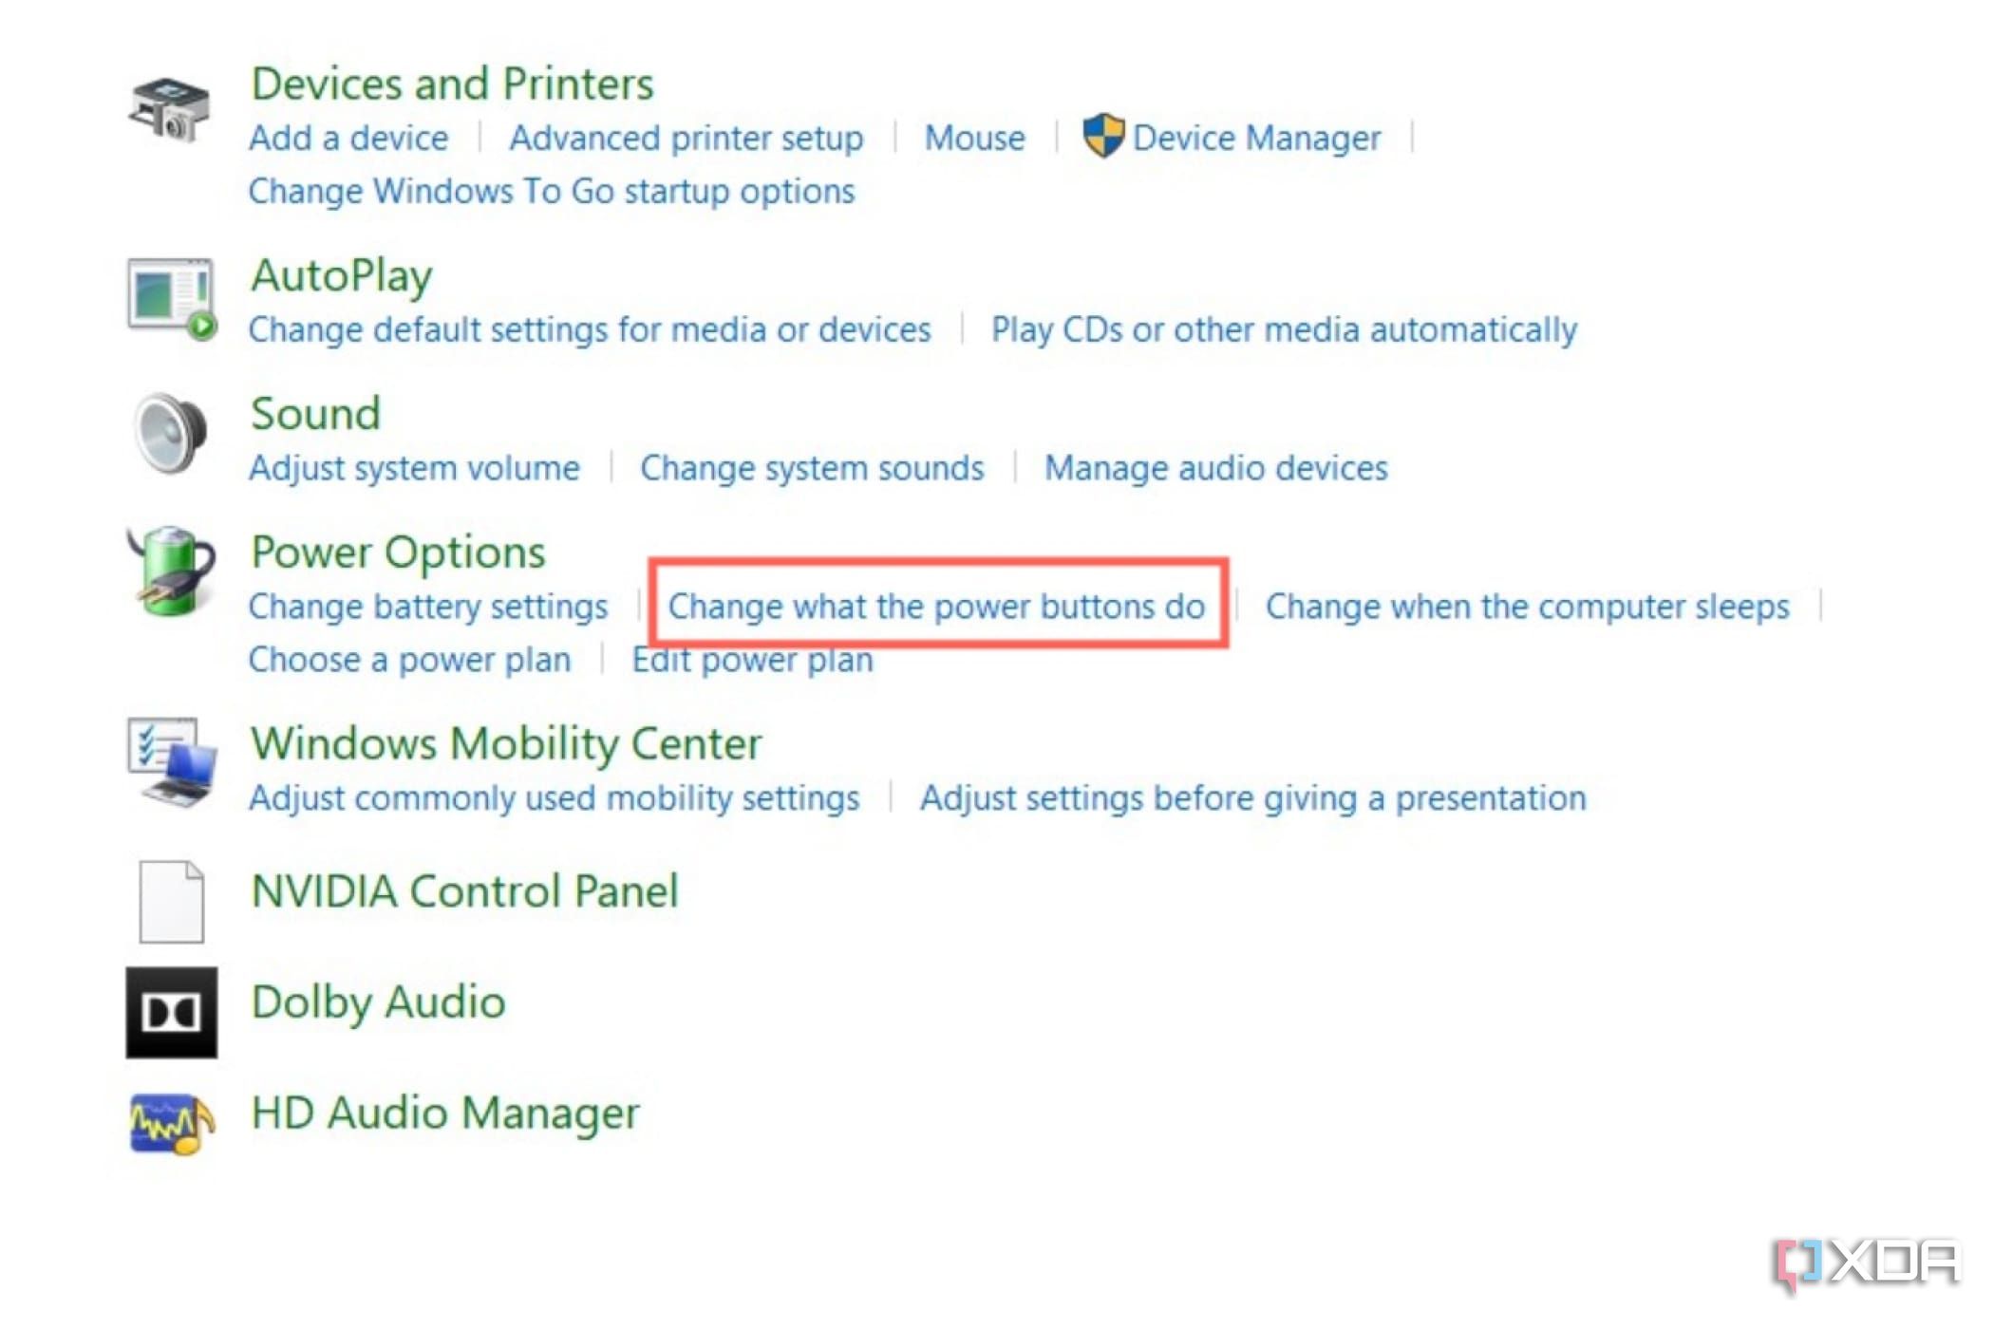Click Change Windows To Go startup options
The width and height of the screenshot is (1994, 1329).
pyautogui.click(x=552, y=190)
